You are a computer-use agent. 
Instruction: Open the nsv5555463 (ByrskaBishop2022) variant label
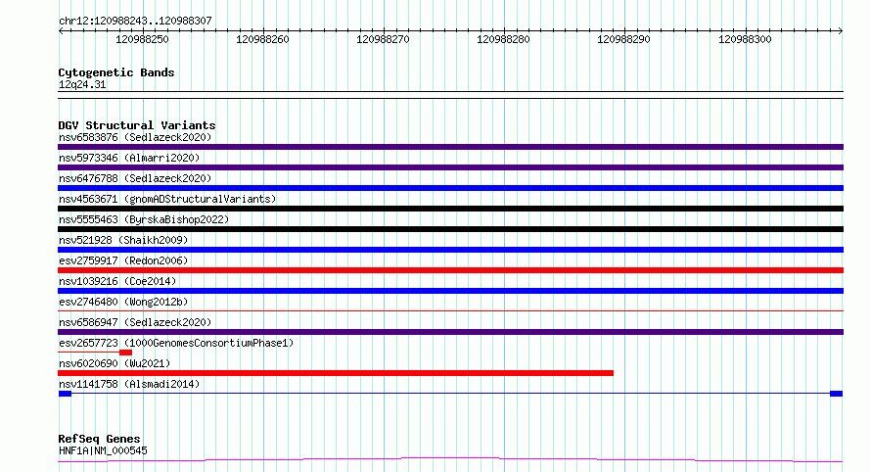pos(144,219)
